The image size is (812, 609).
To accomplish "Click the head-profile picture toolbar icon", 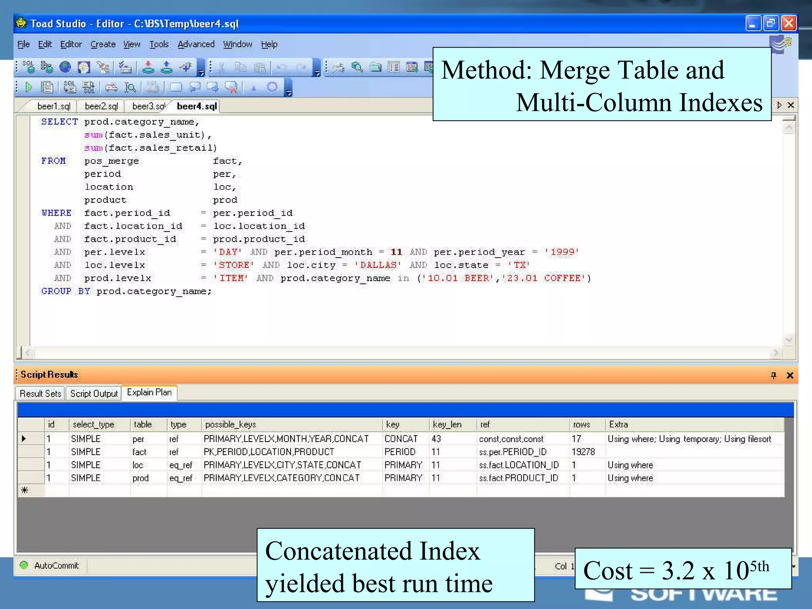I will pos(84,67).
